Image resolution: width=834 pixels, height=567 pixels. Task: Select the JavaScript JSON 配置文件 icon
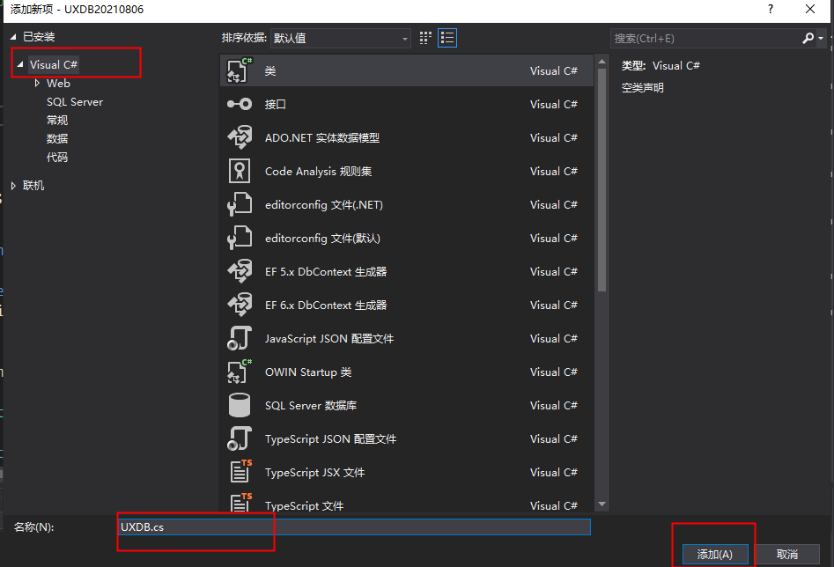pyautogui.click(x=240, y=338)
